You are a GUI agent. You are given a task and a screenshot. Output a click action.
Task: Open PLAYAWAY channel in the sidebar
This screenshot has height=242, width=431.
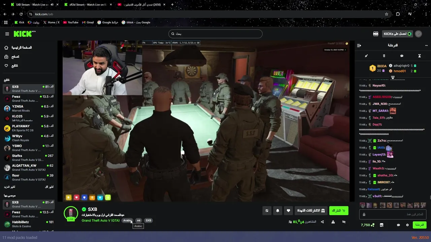pos(29,128)
